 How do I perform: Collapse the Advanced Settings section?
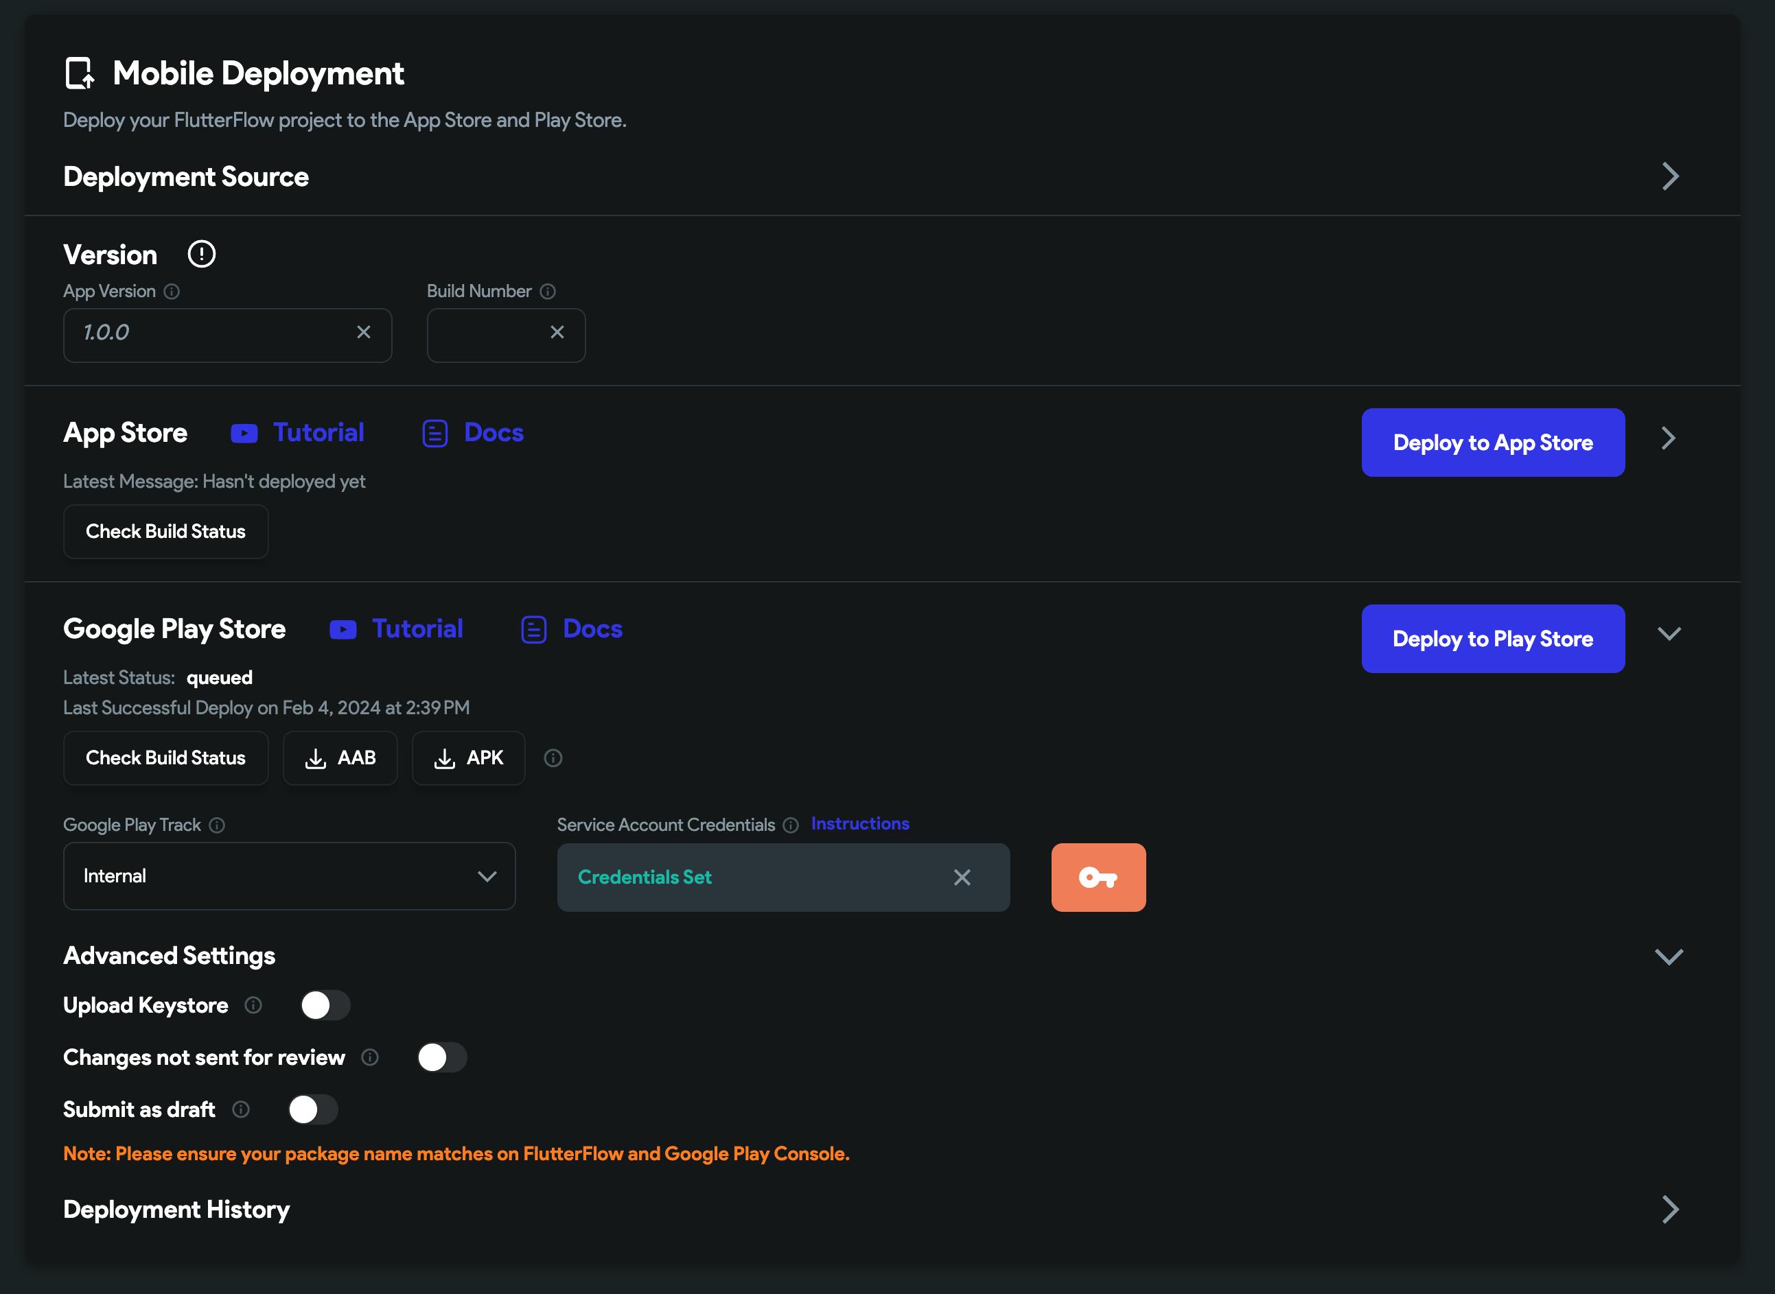pos(1669,956)
